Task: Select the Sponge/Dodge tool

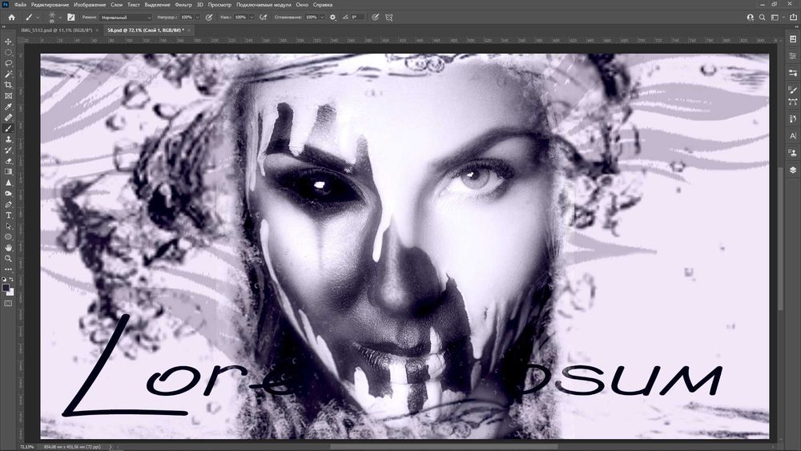Action: [8, 194]
